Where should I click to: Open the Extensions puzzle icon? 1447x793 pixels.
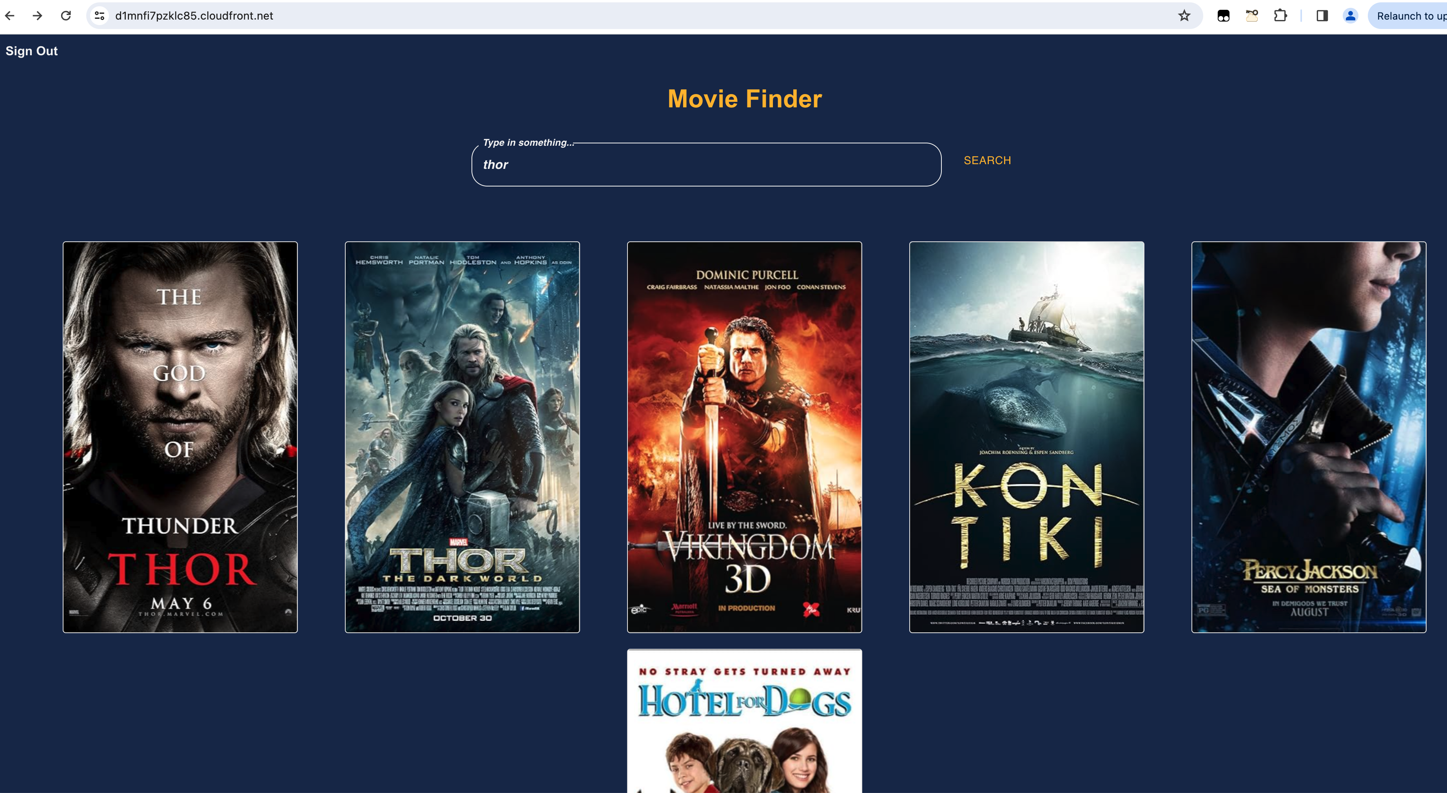(1280, 16)
